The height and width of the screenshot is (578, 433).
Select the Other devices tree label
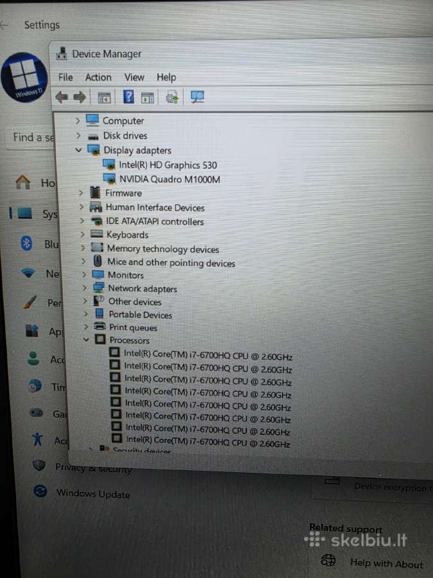coord(135,302)
